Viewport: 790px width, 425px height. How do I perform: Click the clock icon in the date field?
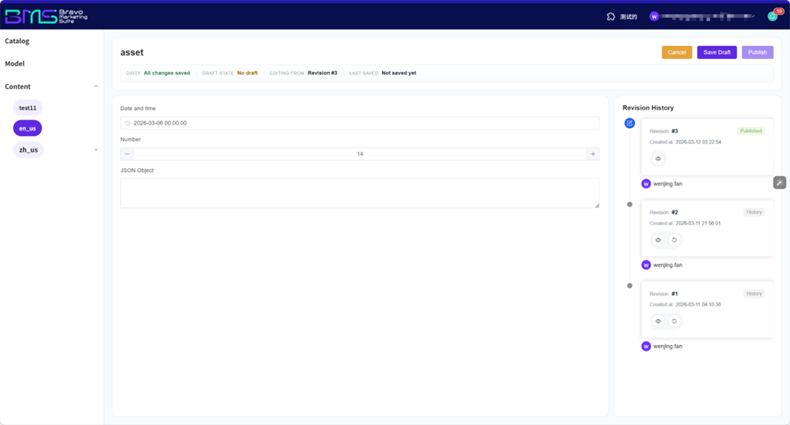[128, 123]
